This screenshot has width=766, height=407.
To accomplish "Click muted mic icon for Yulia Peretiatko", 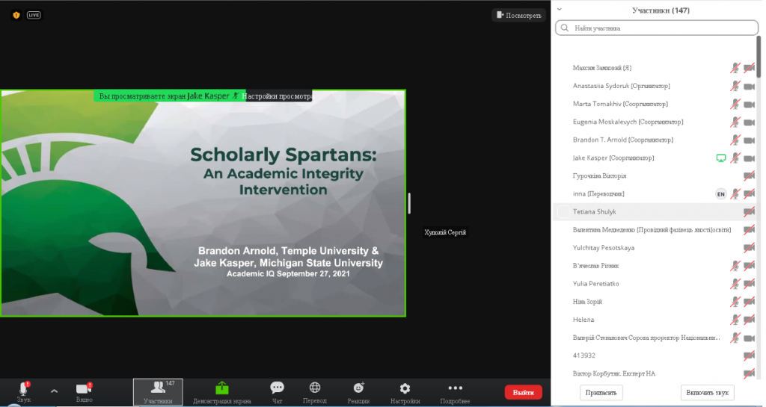I will pos(735,284).
